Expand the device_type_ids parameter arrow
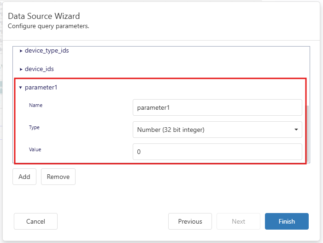Viewport: 323px width, 243px height. coord(21,51)
